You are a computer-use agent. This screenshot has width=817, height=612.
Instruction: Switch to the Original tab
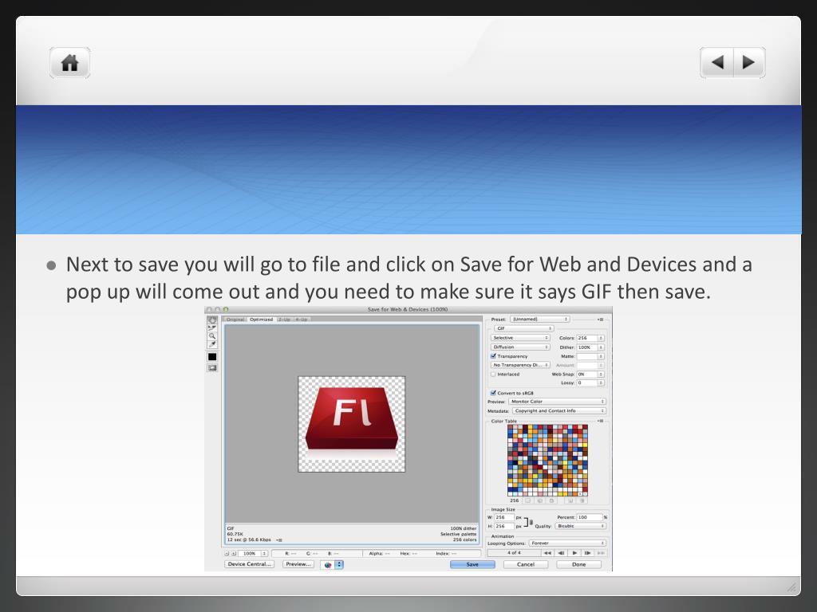pyautogui.click(x=235, y=320)
